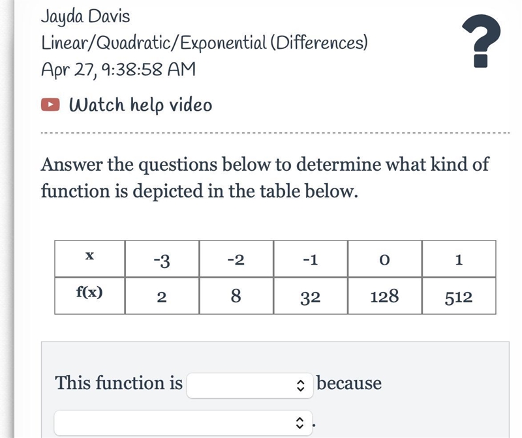Click the x header cell in the table
Screen dimensions: 522x438
pyautogui.click(x=89, y=258)
